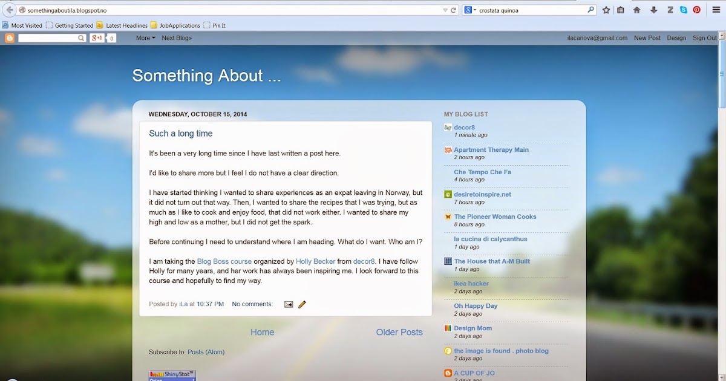Expand the More dropdown in Blogger navbar
Viewport: 726px width, 381px height.
tap(145, 38)
